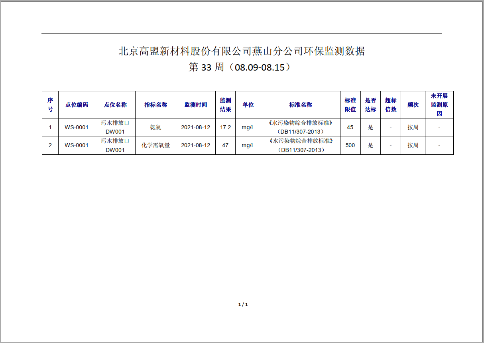Screen dimensions: 484x343
Task: Click the 序号 column header
Action: click(x=50, y=104)
